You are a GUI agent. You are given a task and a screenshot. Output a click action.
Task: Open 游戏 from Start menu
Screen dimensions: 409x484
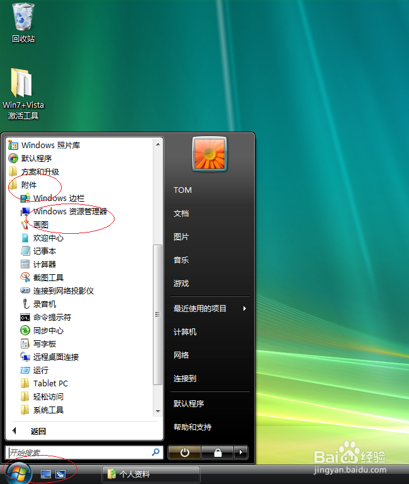(181, 284)
